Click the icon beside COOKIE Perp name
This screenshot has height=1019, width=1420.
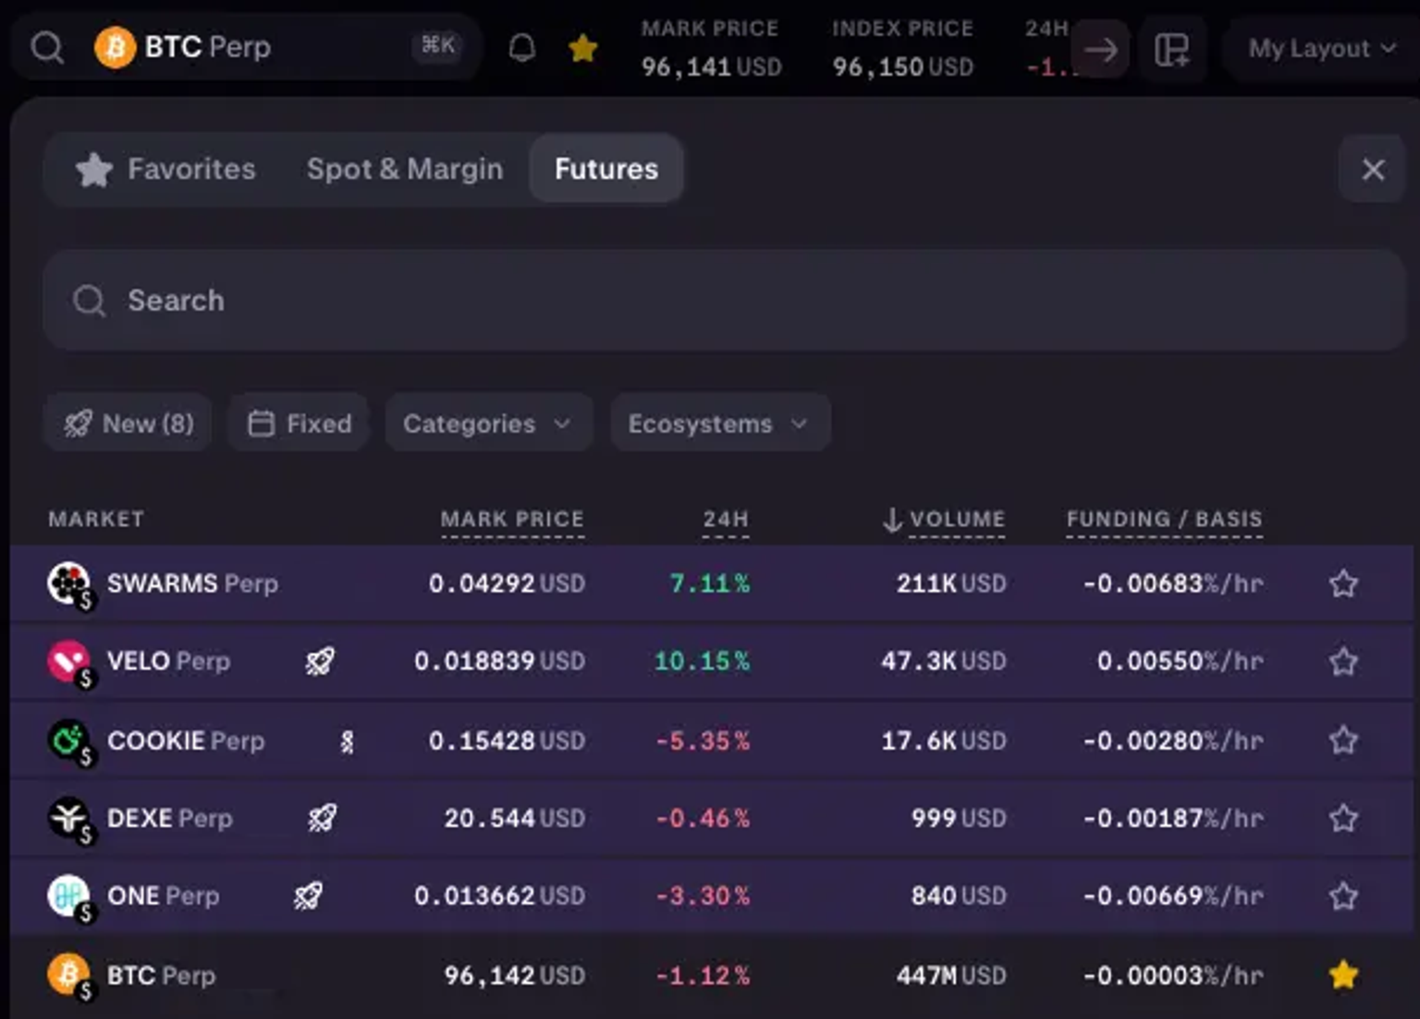coord(347,741)
